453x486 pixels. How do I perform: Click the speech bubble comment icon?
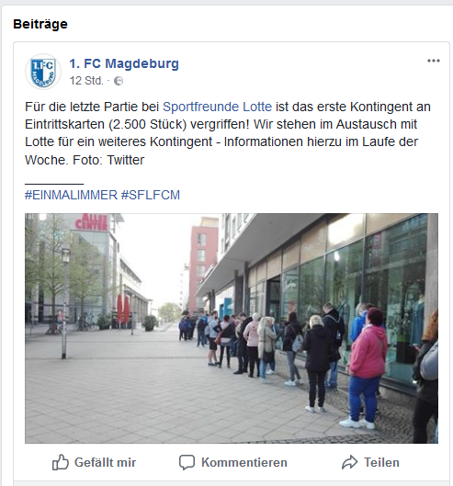[187, 462]
